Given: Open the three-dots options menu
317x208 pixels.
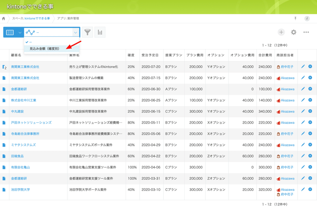Looking at the screenshot, I should coord(306,32).
